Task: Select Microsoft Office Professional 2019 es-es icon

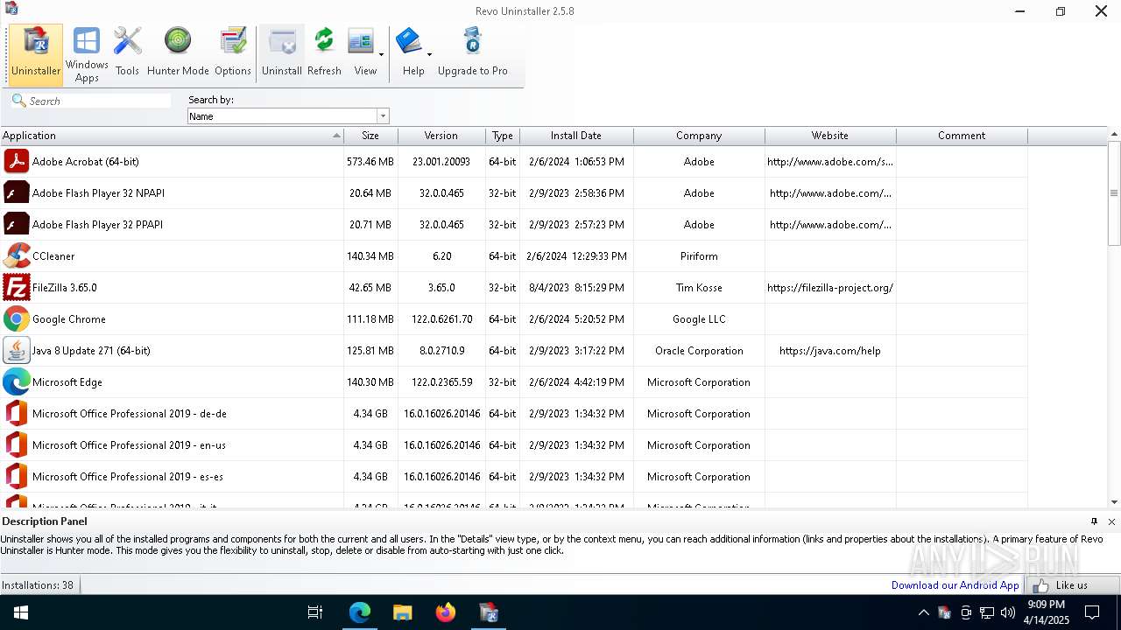Action: point(17,477)
